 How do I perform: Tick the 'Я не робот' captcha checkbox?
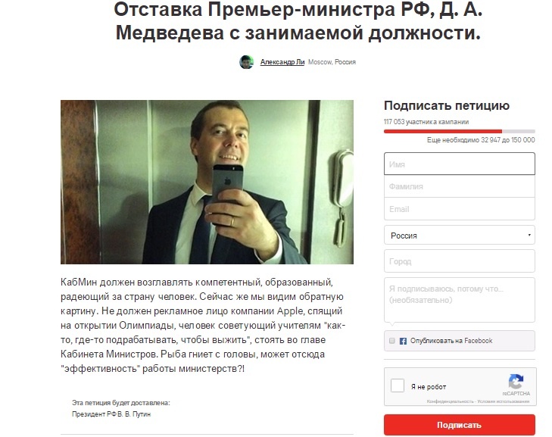coord(398,385)
